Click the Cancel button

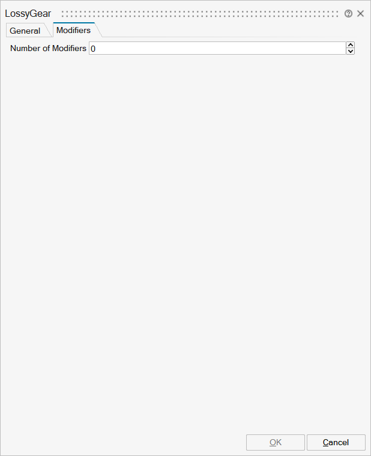click(x=336, y=442)
